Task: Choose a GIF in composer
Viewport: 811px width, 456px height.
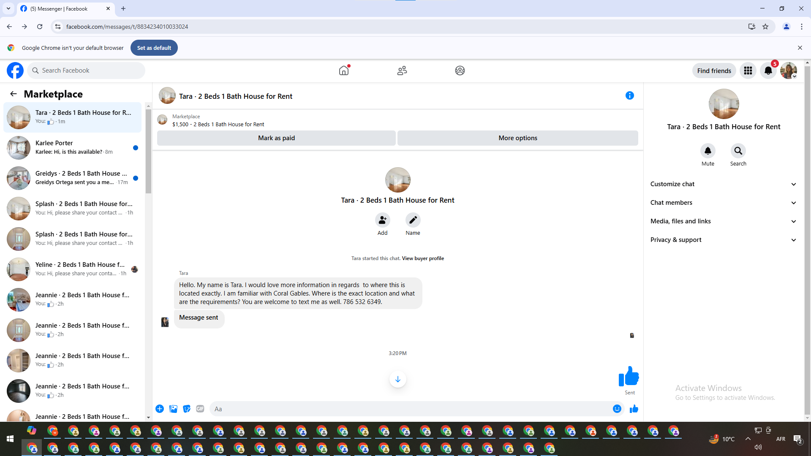Action: pyautogui.click(x=200, y=409)
